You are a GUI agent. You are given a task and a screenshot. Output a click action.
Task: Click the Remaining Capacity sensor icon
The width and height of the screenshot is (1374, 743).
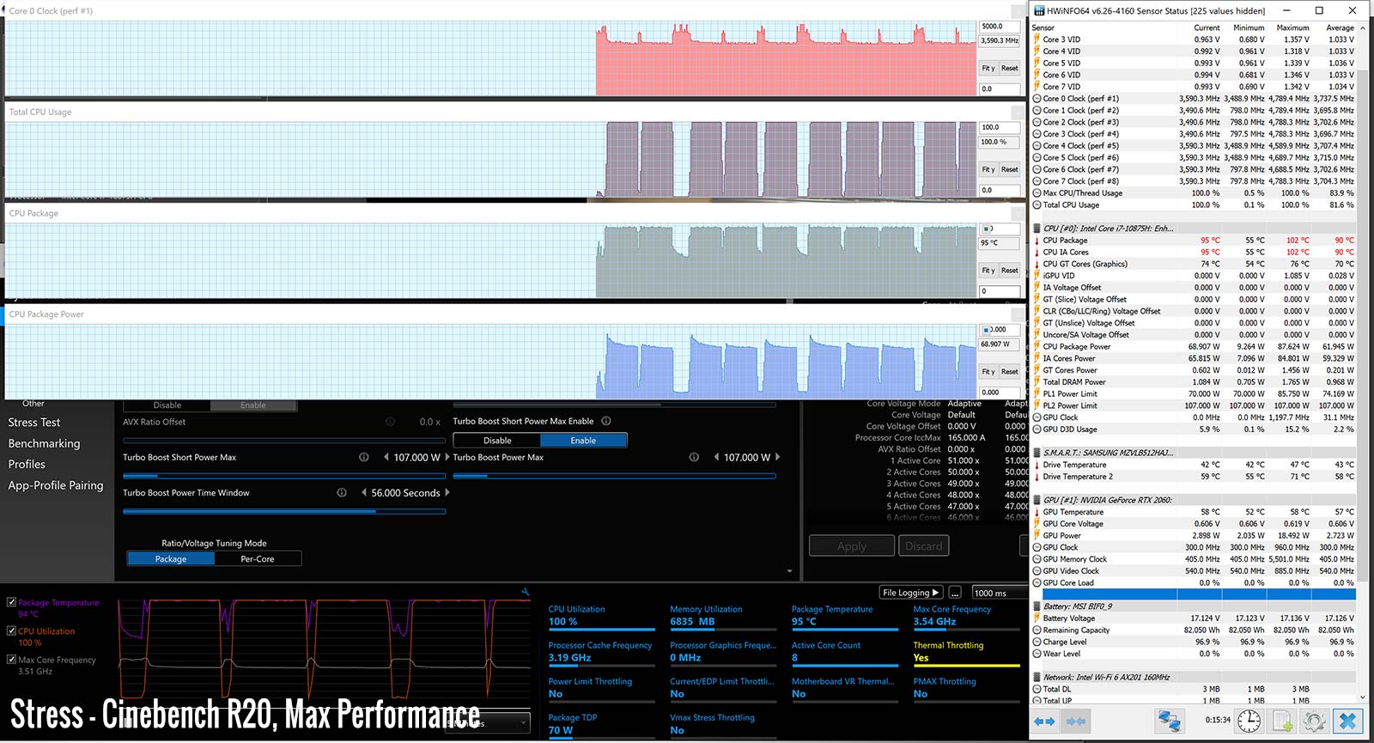click(1037, 630)
